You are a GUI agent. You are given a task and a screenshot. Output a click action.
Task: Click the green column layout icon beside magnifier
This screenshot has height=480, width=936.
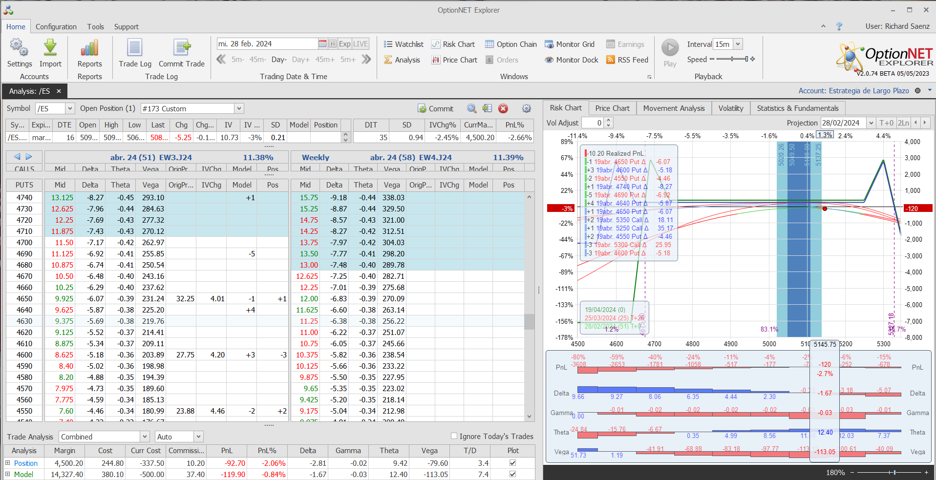487,108
